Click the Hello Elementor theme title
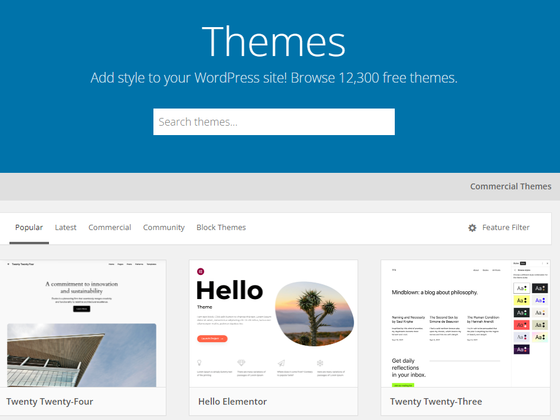 click(232, 402)
